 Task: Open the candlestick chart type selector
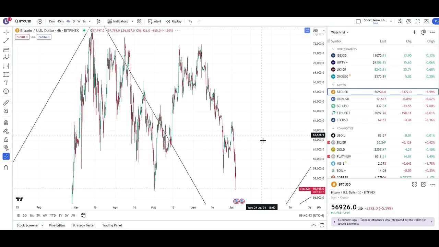pyautogui.click(x=98, y=21)
